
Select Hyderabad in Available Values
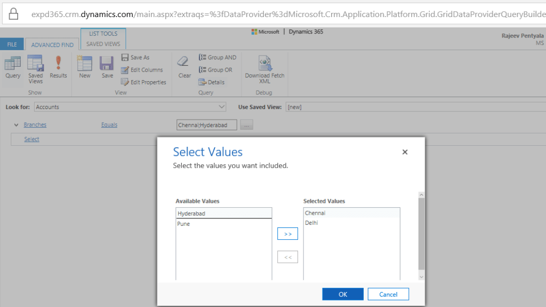pyautogui.click(x=224, y=213)
